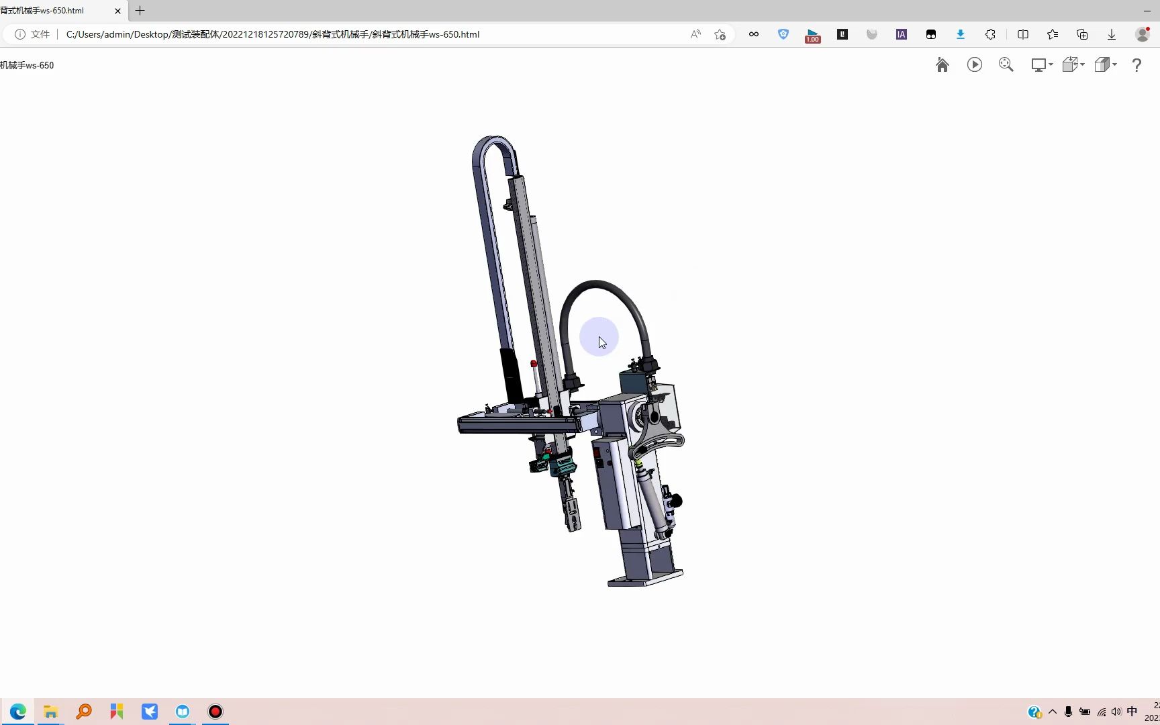Select the Home view icon
1160x725 pixels.
point(942,64)
